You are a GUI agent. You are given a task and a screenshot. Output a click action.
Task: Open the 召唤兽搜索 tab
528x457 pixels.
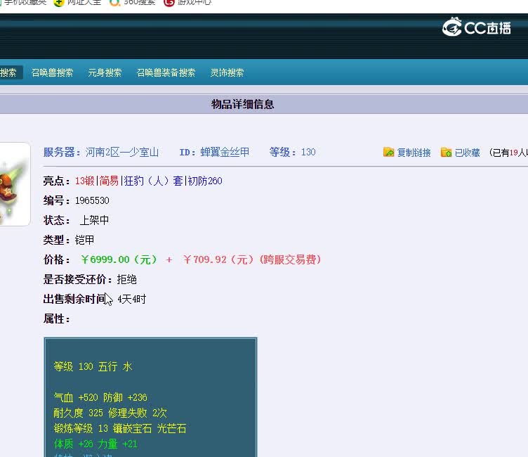(52, 72)
